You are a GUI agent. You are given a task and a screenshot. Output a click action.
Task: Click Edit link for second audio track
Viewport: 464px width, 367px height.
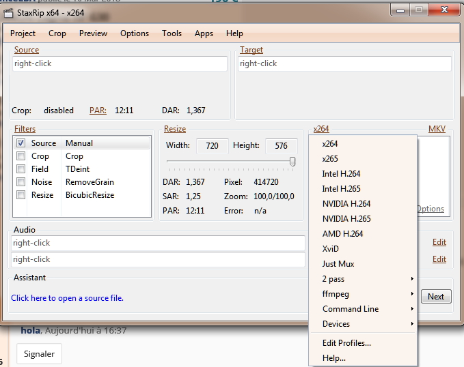click(439, 259)
